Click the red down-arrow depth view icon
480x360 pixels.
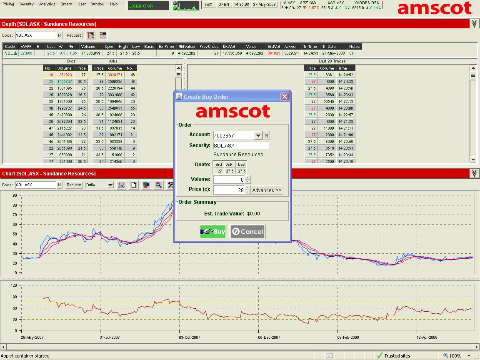coord(90,35)
